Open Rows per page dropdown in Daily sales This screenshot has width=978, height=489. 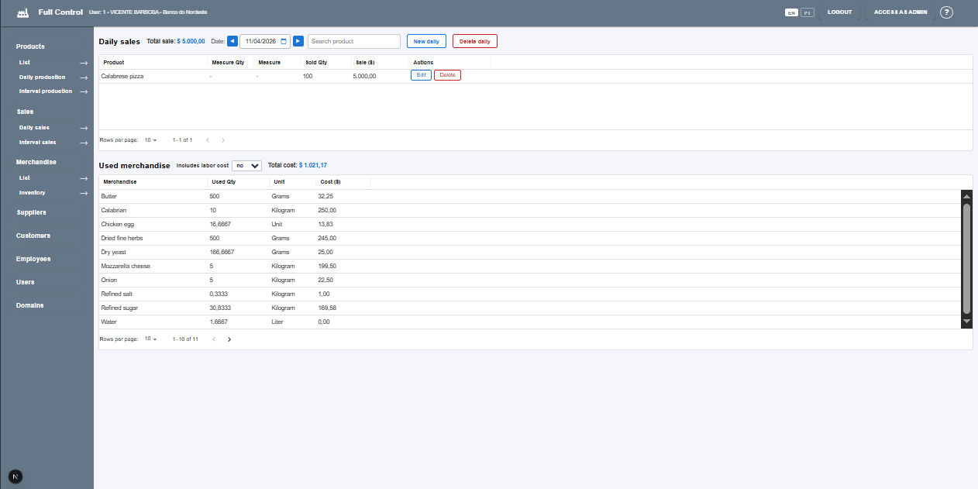coord(150,140)
